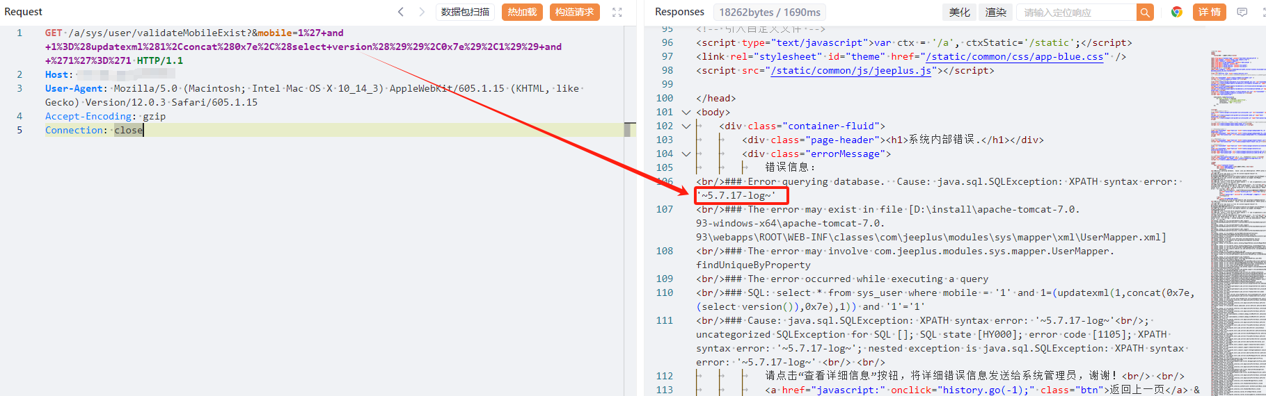Viewport: 1266px width, 396px height.
Task: Open the comment bubble icon in Responses toolbar
Action: 1242,12
